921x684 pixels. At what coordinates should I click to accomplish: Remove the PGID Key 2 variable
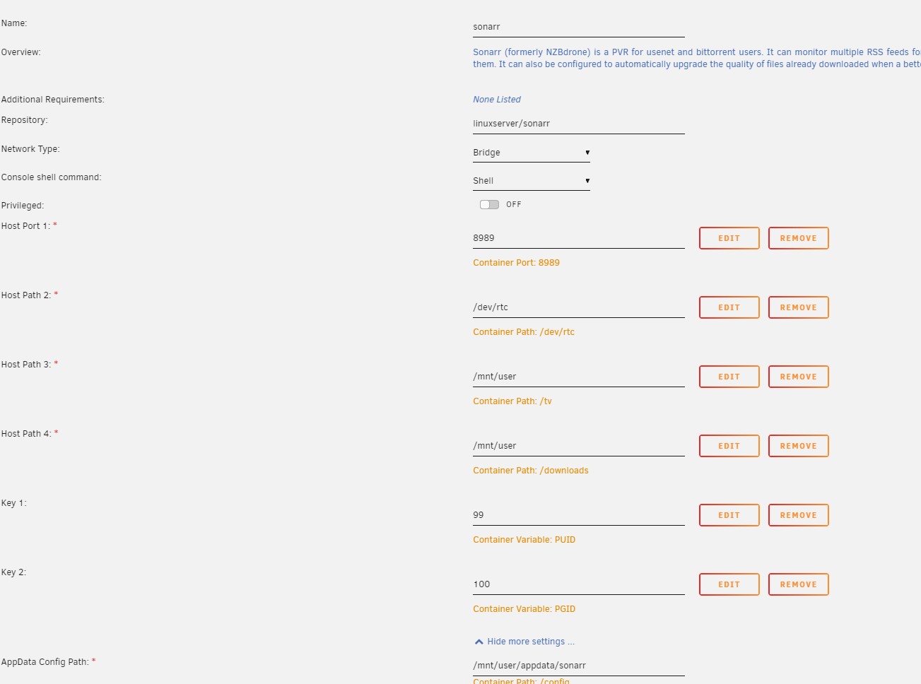point(798,584)
